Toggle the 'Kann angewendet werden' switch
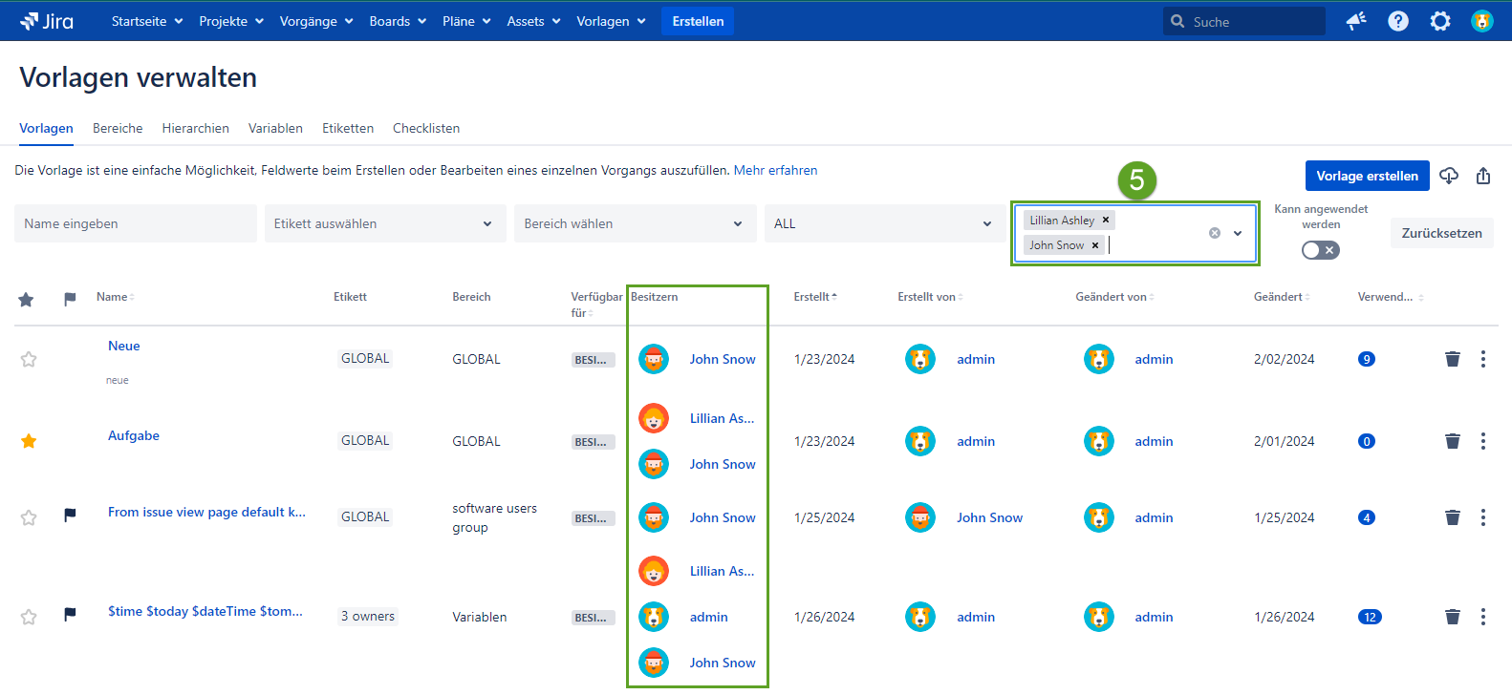 (1320, 250)
